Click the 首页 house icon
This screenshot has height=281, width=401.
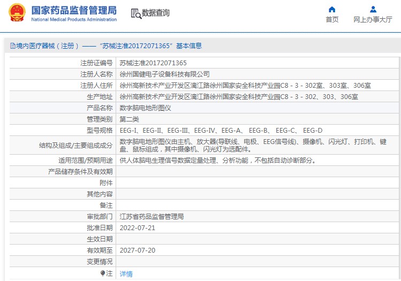(x=332, y=10)
